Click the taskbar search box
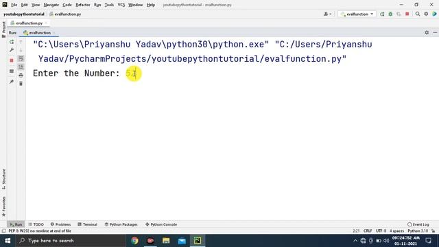439x247 pixels. (x=71, y=241)
